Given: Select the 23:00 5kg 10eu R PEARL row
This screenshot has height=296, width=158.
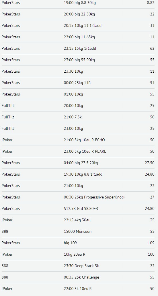Looking at the screenshot, I should [x=78, y=151].
